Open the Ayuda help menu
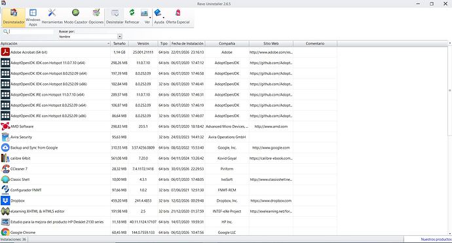 click(x=159, y=17)
